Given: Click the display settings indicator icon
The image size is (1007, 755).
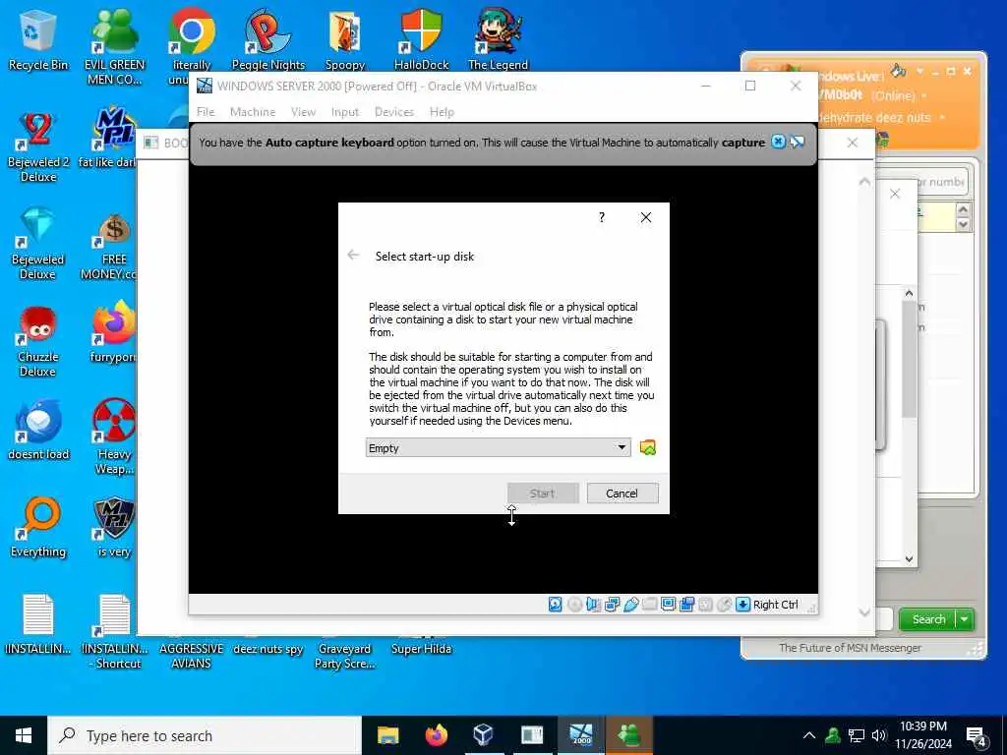Looking at the screenshot, I should (668, 605).
